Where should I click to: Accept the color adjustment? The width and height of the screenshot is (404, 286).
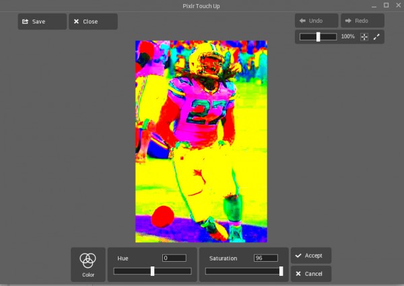coord(311,255)
